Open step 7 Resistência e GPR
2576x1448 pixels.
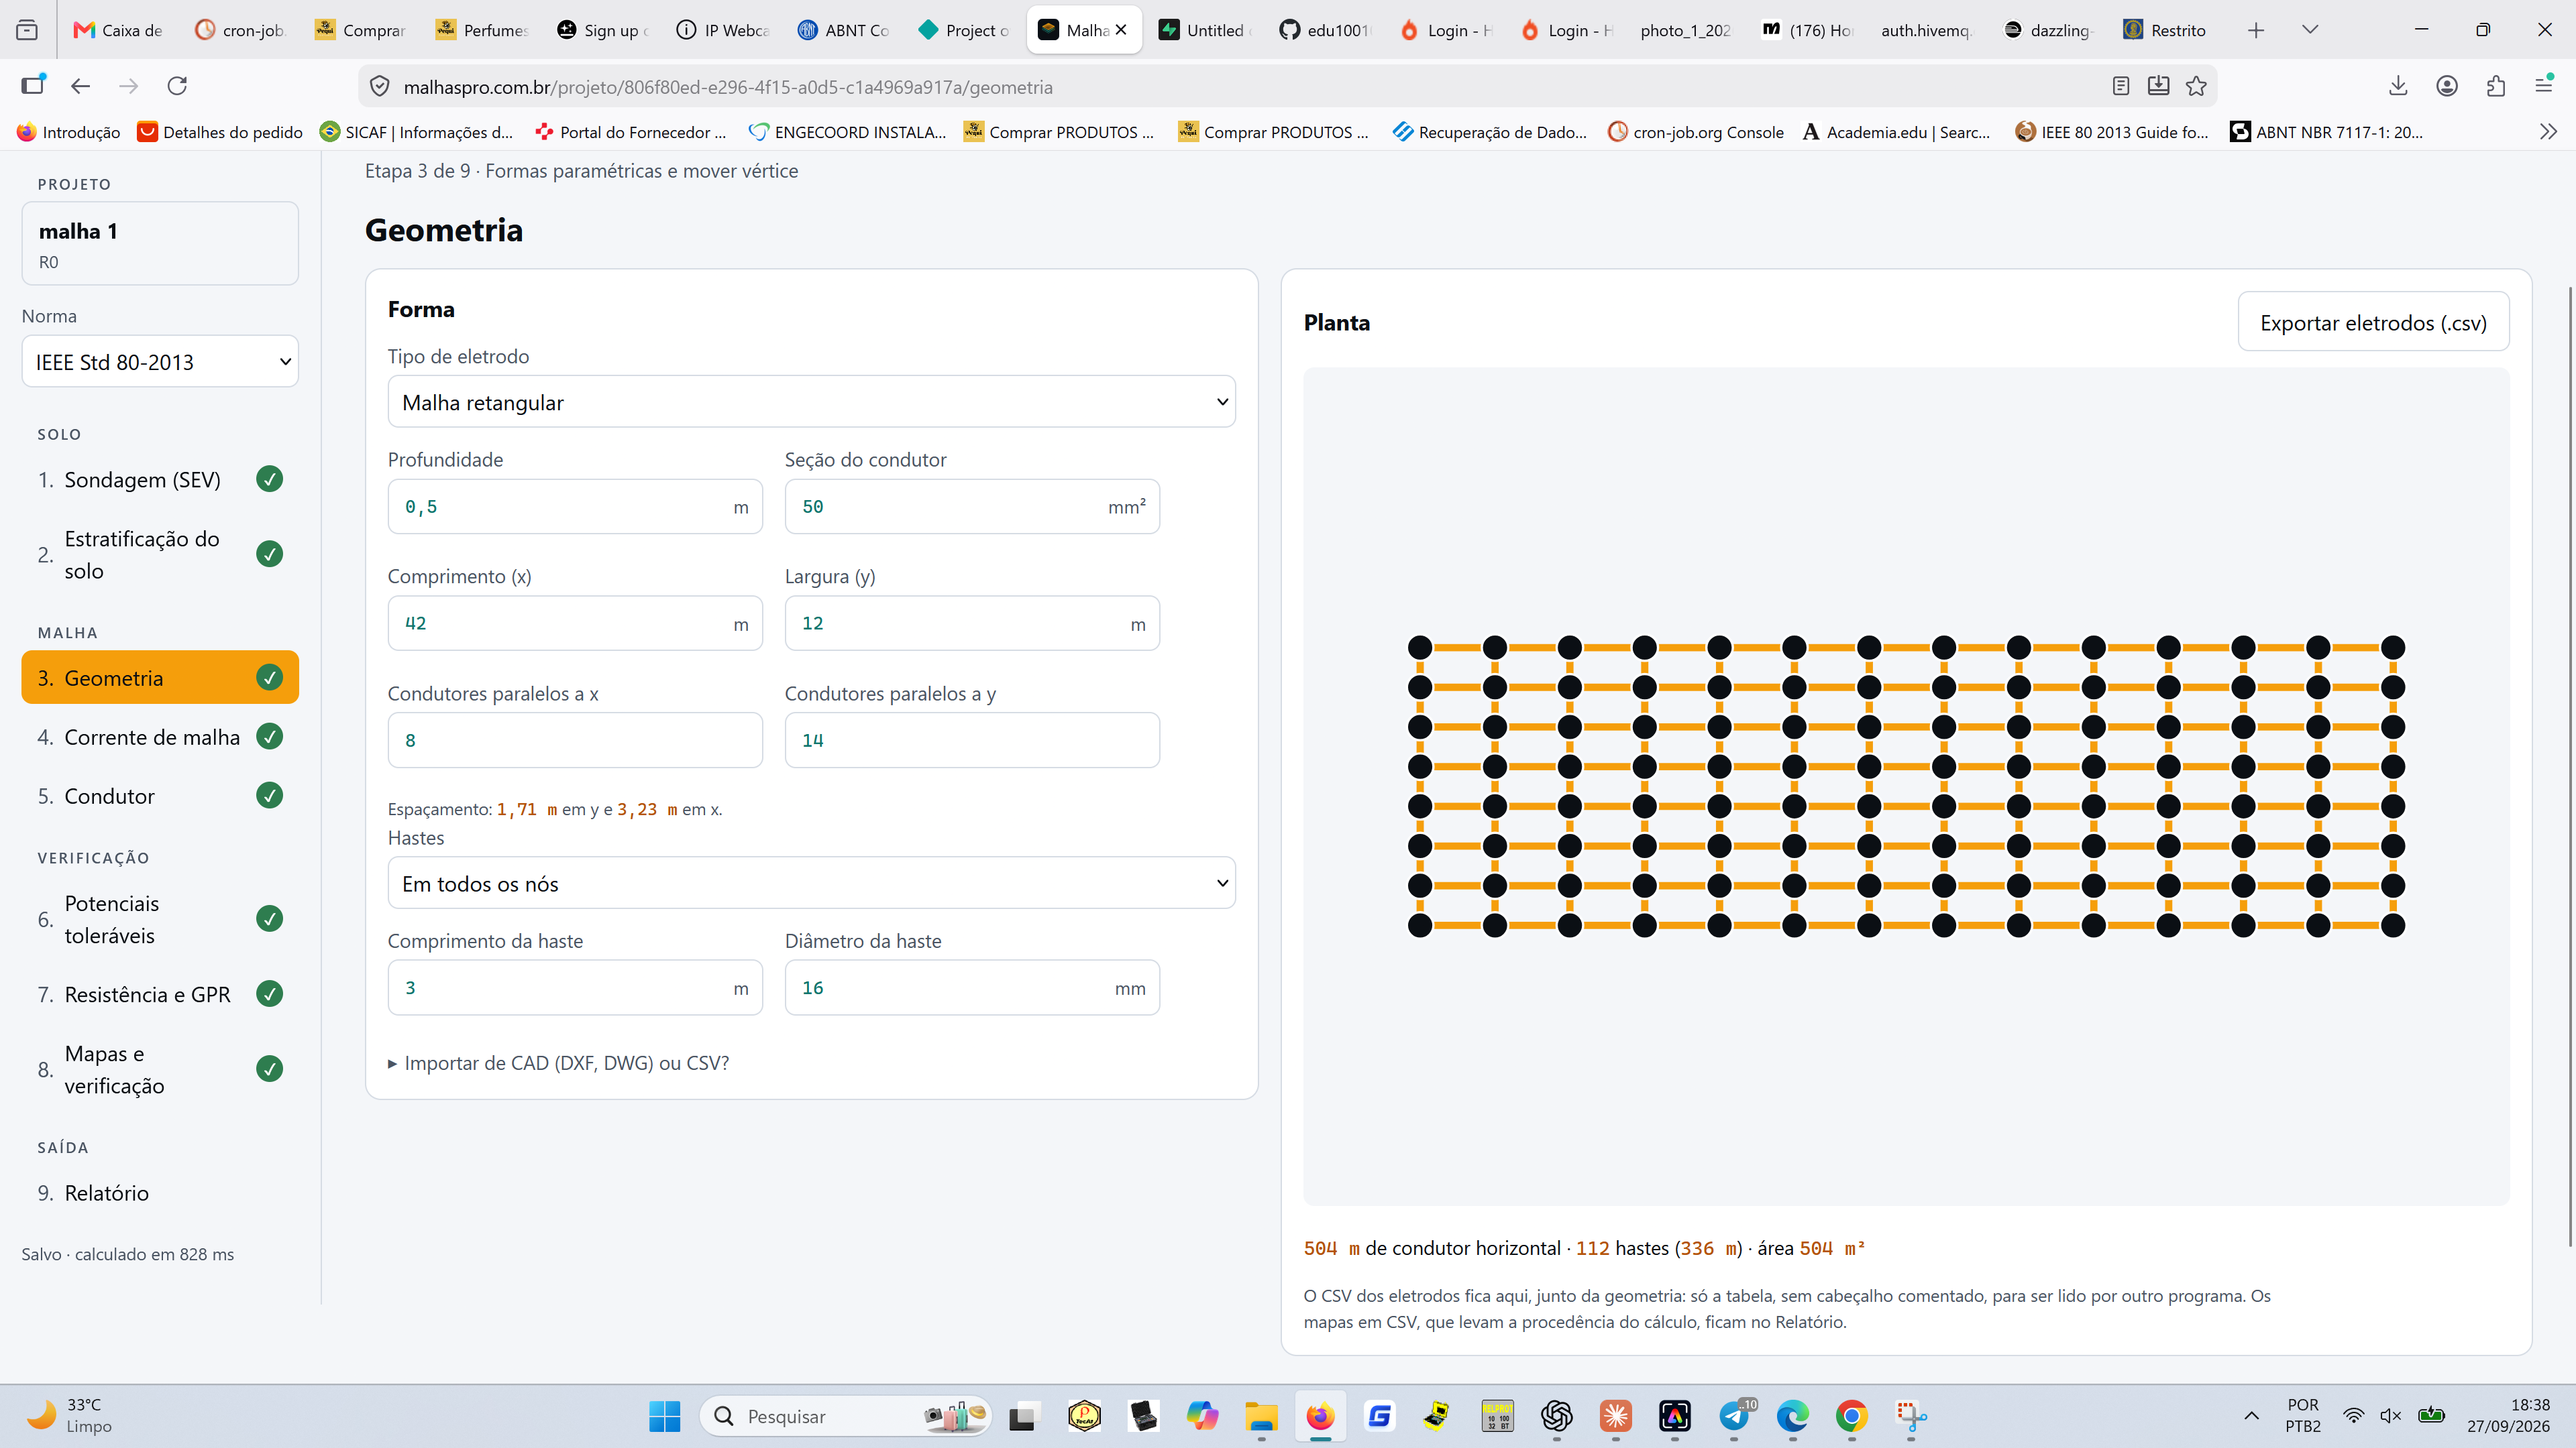click(x=160, y=994)
